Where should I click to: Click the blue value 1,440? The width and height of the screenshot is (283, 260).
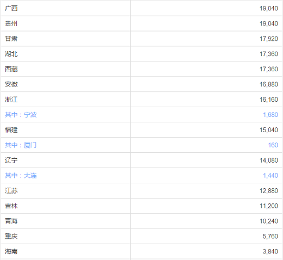[270, 176]
